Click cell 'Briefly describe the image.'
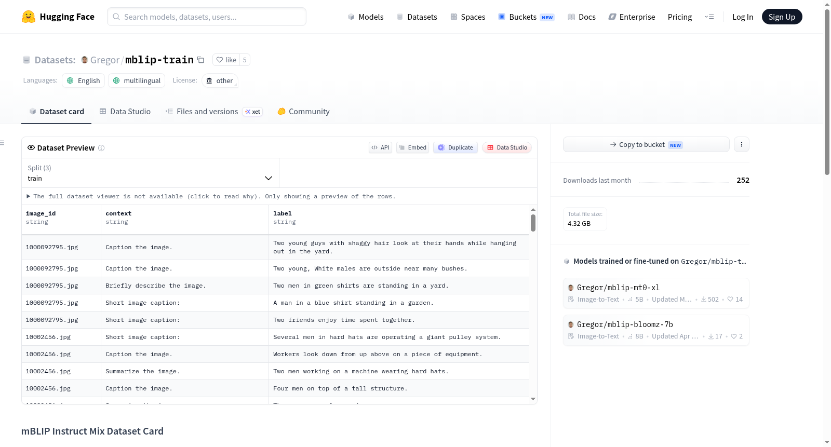The width and height of the screenshot is (831, 447). (x=185, y=286)
